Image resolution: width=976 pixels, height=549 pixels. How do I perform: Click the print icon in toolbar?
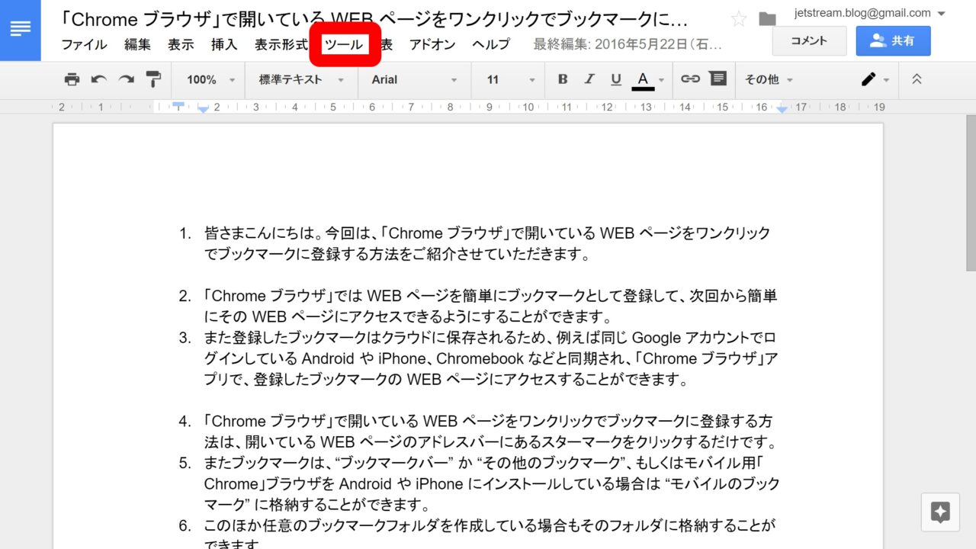pos(72,79)
